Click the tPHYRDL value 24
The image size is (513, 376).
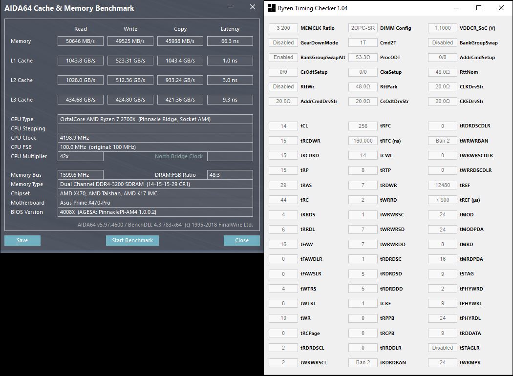pos(442,318)
